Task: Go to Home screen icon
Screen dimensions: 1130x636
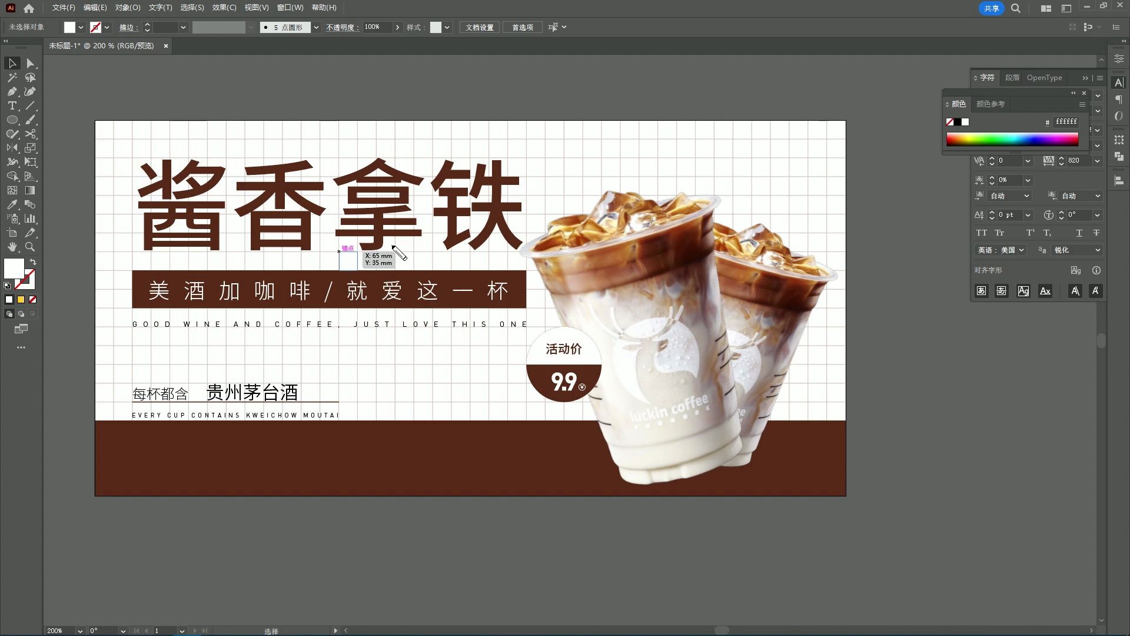Action: pos(29,8)
